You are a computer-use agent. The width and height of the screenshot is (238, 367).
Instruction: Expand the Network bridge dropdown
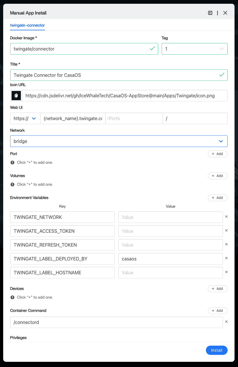(119, 141)
